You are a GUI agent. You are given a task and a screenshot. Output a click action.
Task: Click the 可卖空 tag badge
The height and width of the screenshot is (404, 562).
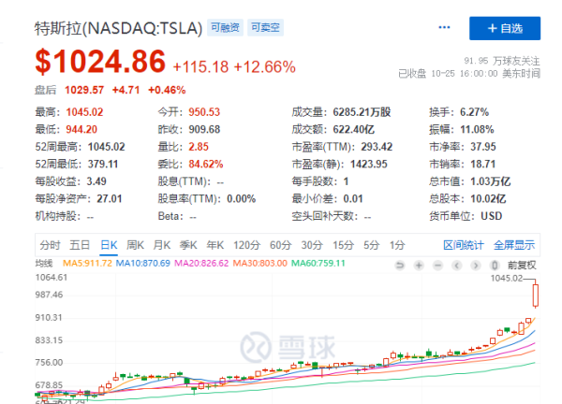click(x=265, y=29)
